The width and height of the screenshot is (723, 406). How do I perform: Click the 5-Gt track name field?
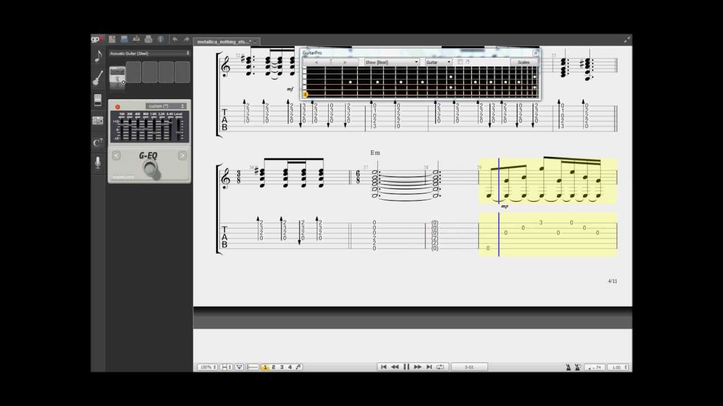(x=469, y=367)
